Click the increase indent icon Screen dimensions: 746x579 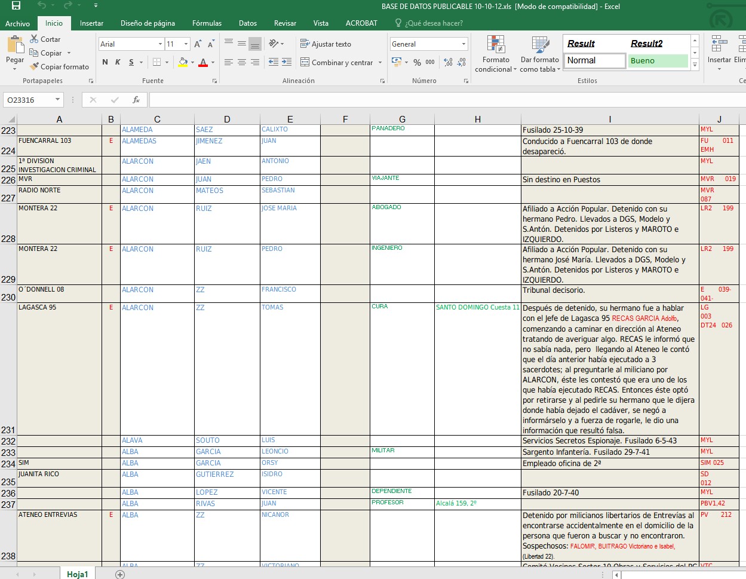287,62
